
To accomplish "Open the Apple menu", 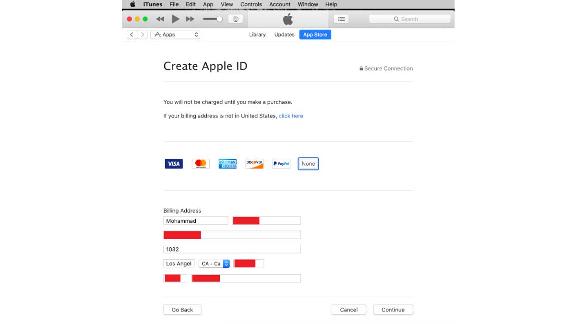I will [x=132, y=4].
